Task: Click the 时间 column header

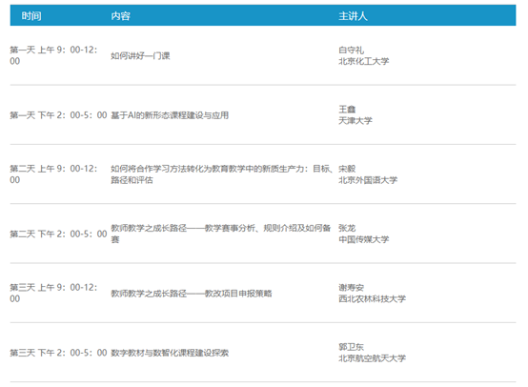Action: pos(31,15)
